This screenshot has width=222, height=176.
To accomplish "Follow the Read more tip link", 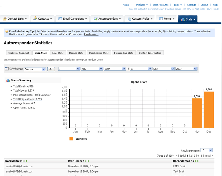I will 91,34.
